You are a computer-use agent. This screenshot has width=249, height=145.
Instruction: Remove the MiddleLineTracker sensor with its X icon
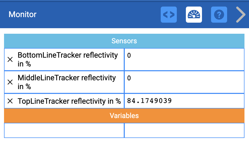click(x=10, y=82)
